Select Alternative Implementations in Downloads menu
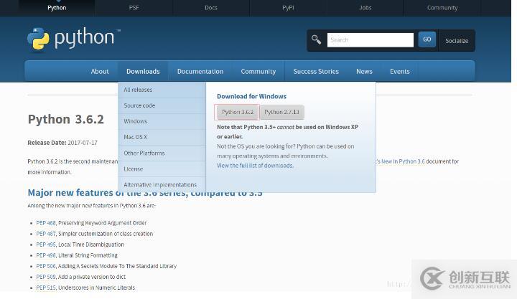This screenshot has height=299, width=517. pos(162,185)
